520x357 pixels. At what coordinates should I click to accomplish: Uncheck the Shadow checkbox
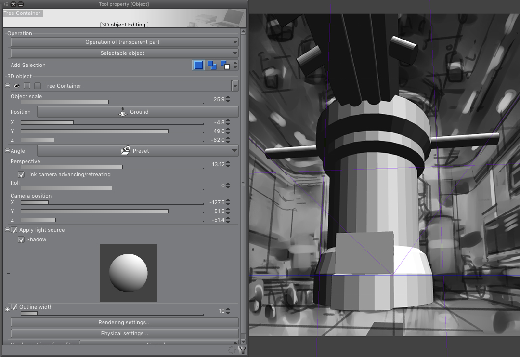(x=21, y=240)
